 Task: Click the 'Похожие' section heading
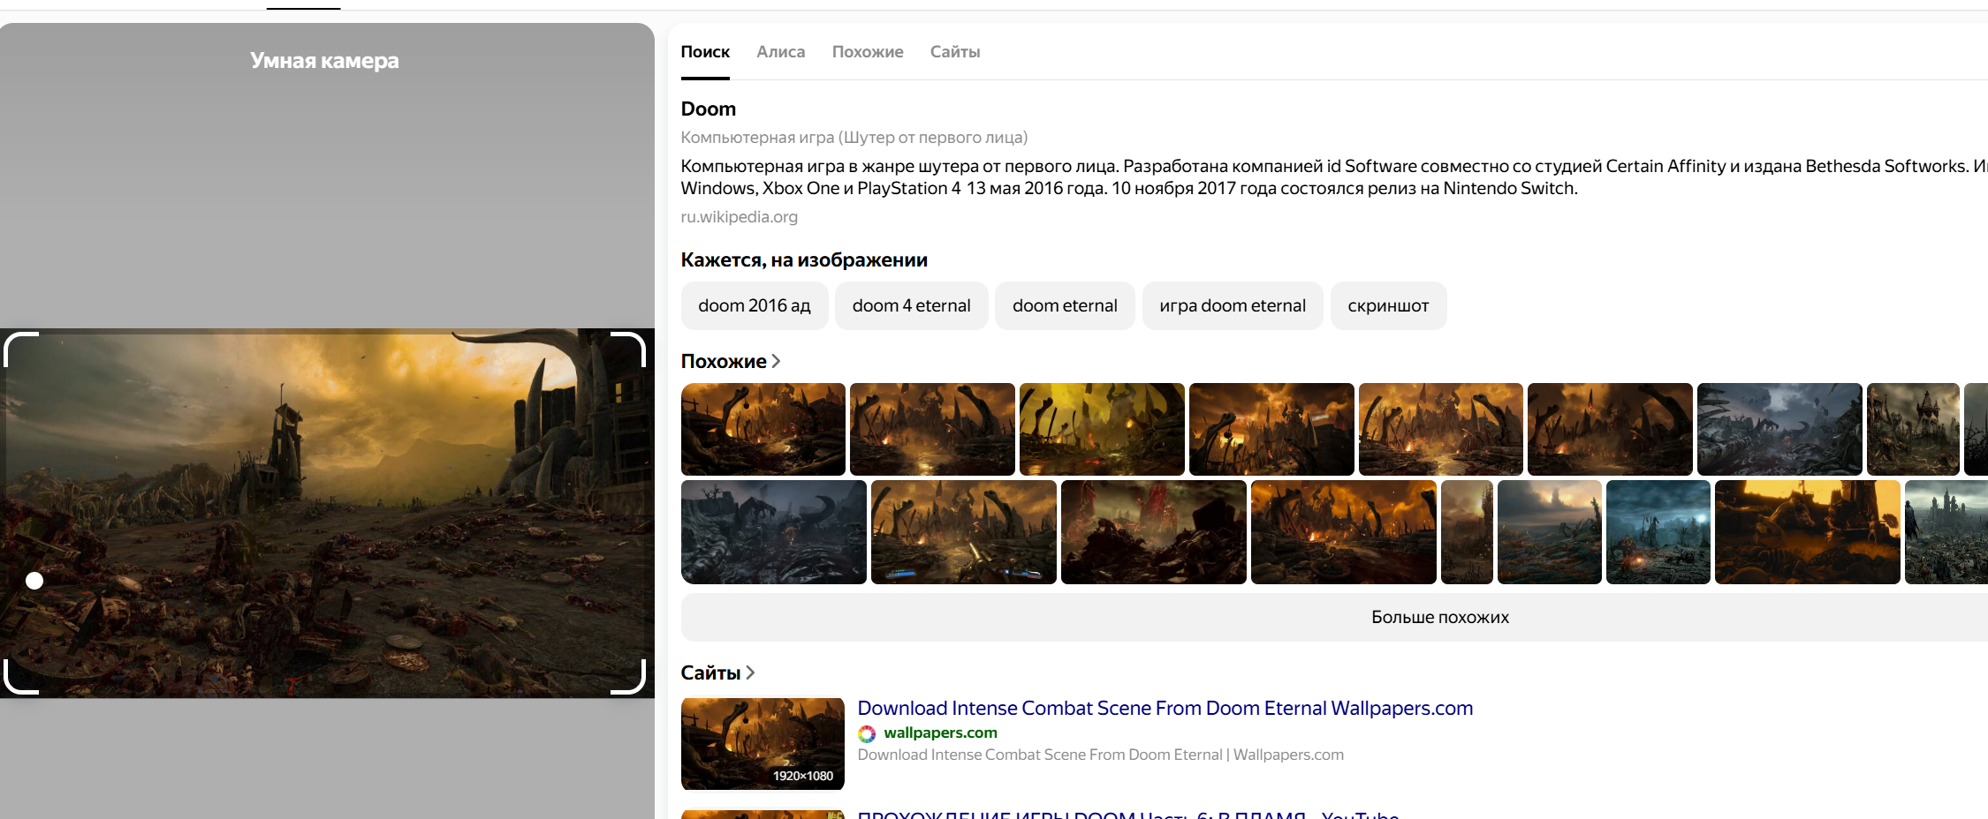(x=724, y=361)
